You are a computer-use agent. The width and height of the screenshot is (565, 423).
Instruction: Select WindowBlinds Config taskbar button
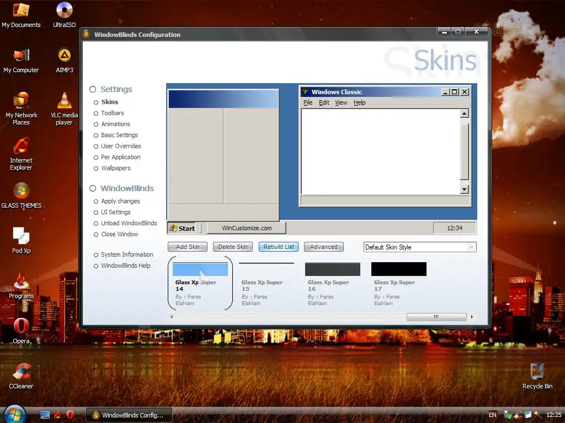(129, 415)
